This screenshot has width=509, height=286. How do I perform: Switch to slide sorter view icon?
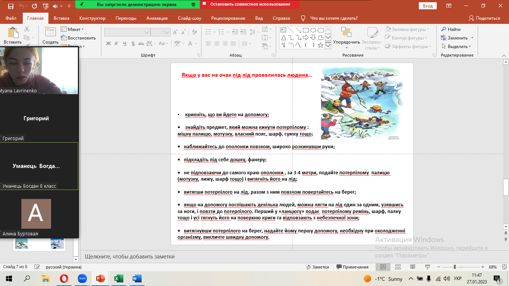[398, 267]
